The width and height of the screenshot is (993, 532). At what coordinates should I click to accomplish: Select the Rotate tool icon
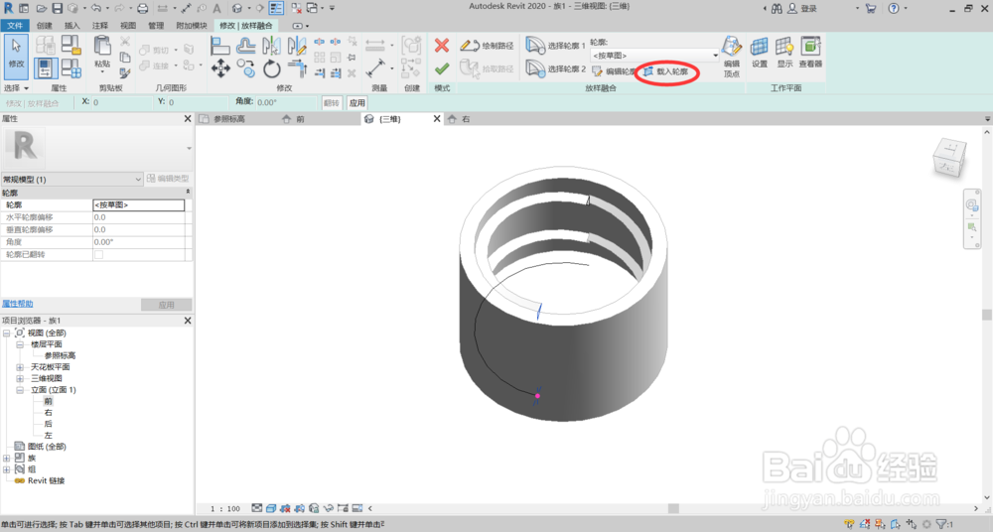click(272, 68)
